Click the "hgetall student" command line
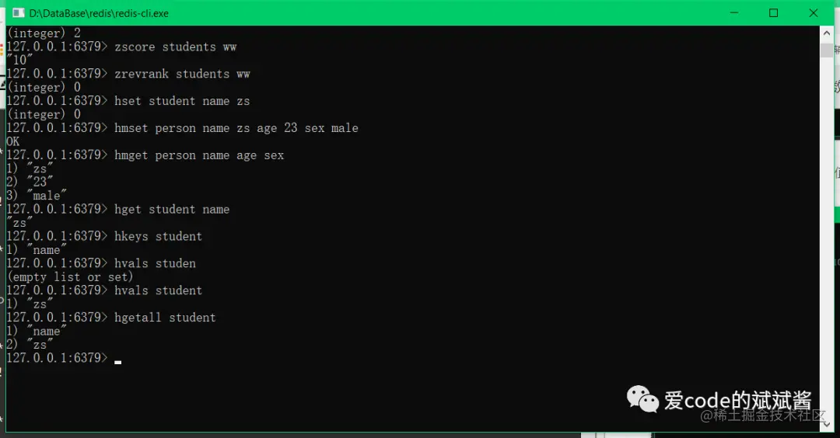The image size is (840, 438). (111, 317)
